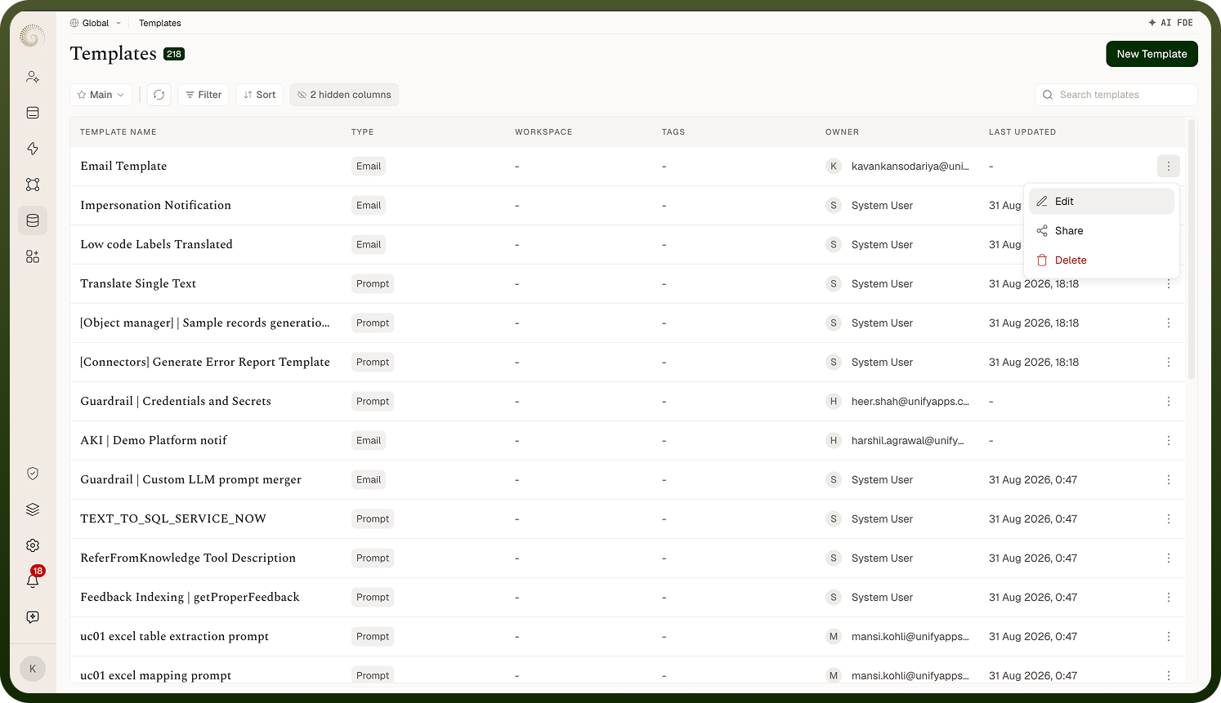This screenshot has width=1221, height=703.
Task: Open the card panel icon in sidebar
Action: (33, 113)
